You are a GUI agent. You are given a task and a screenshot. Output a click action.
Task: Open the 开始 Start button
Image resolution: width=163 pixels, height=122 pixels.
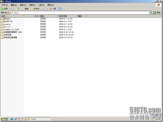4,119
